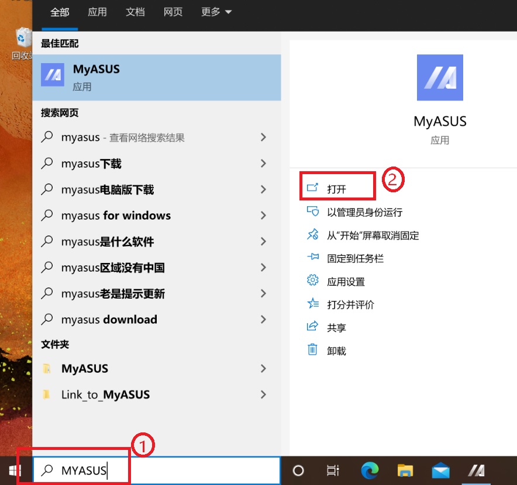
Task: Click the gear icon for 应用设置
Action: click(x=312, y=280)
